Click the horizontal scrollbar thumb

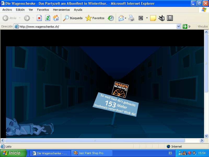tap(95, 141)
